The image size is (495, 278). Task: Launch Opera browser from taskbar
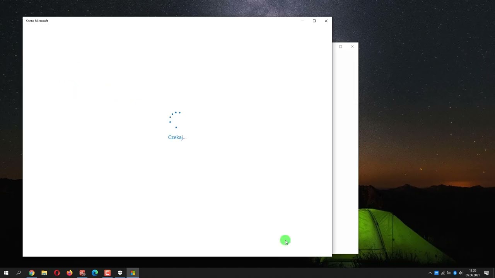pos(57,273)
